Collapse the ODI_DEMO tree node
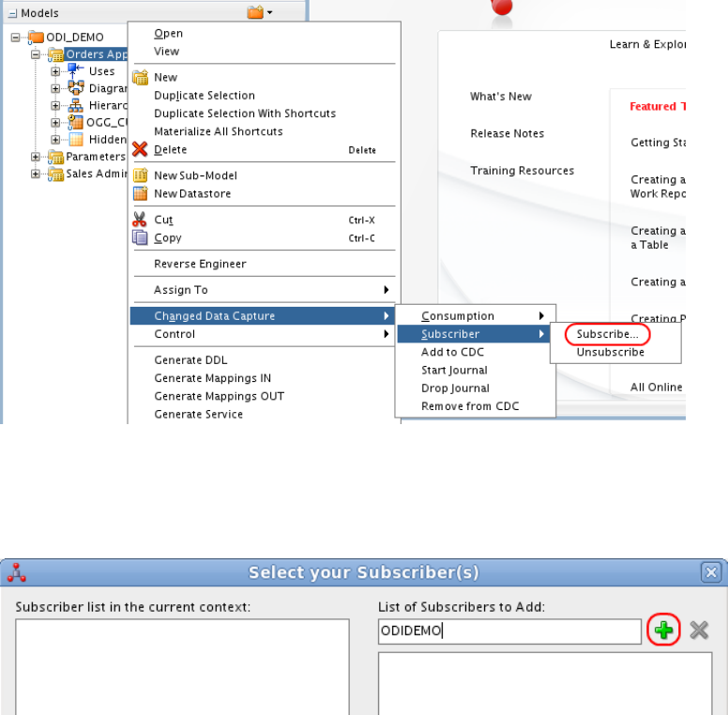 point(15,38)
